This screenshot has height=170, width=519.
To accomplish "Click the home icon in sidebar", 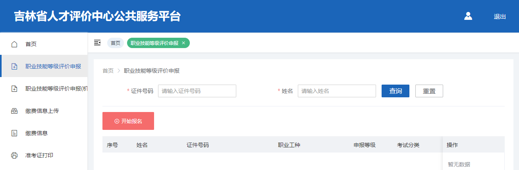I will coord(14,44).
